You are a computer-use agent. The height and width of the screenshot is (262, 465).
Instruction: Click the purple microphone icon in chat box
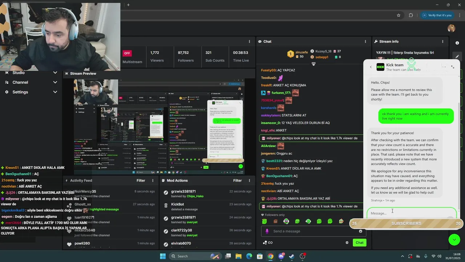(x=267, y=231)
